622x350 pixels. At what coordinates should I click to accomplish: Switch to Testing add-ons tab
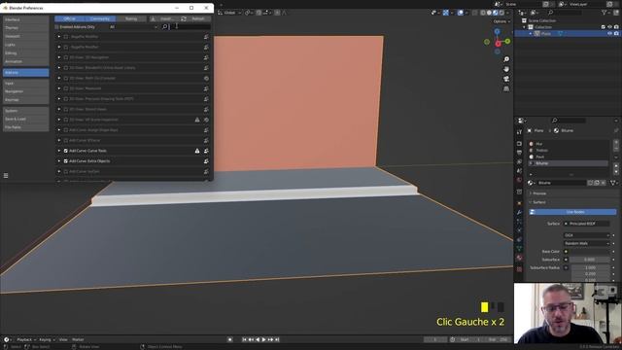(x=131, y=18)
